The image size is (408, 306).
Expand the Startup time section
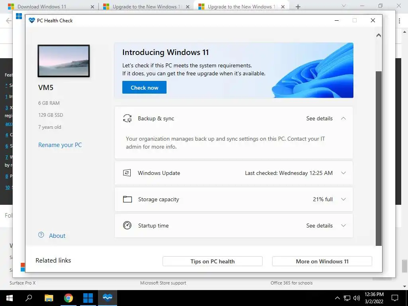pos(343,226)
